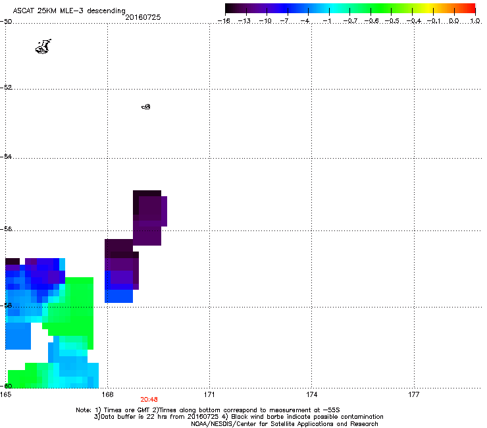Image resolution: width=487 pixels, height=428 pixels.
Task: Click the small island outline near -52.5
Action: coord(146,107)
